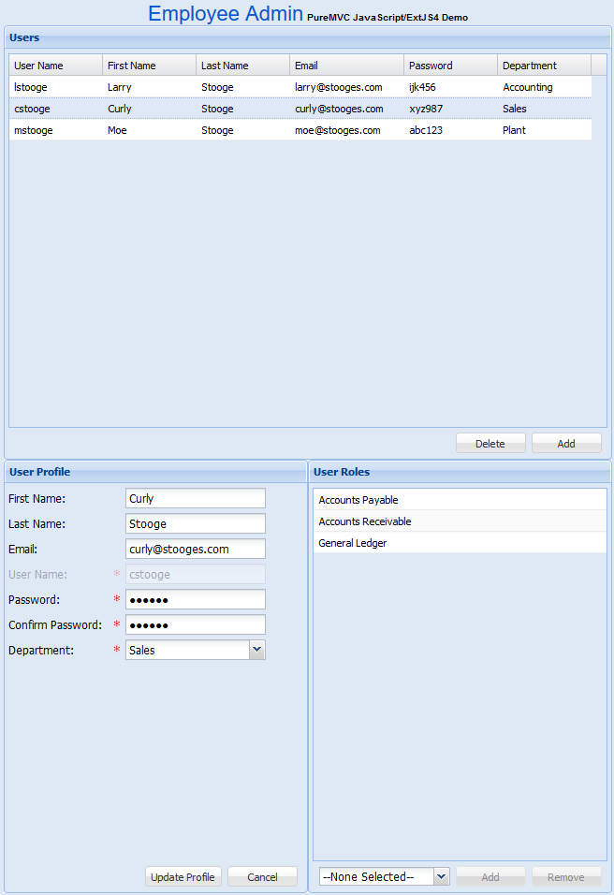Click the Accounting department cell
614x895 pixels.
tap(544, 87)
